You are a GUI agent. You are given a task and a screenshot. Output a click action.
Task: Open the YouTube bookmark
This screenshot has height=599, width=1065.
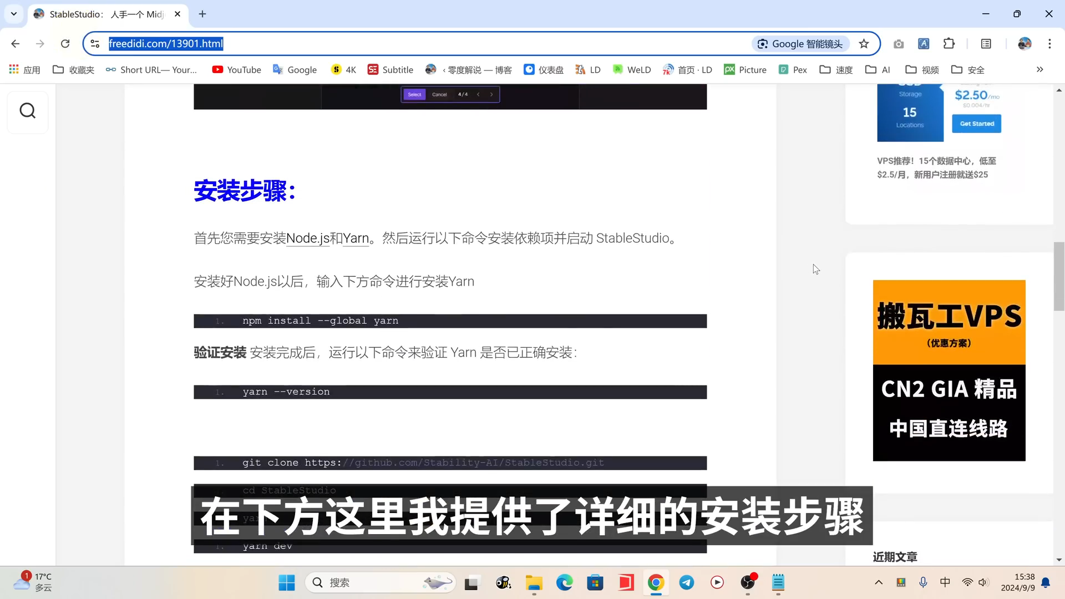click(236, 69)
